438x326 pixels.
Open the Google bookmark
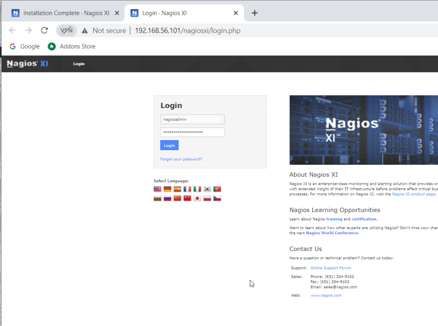[24, 46]
